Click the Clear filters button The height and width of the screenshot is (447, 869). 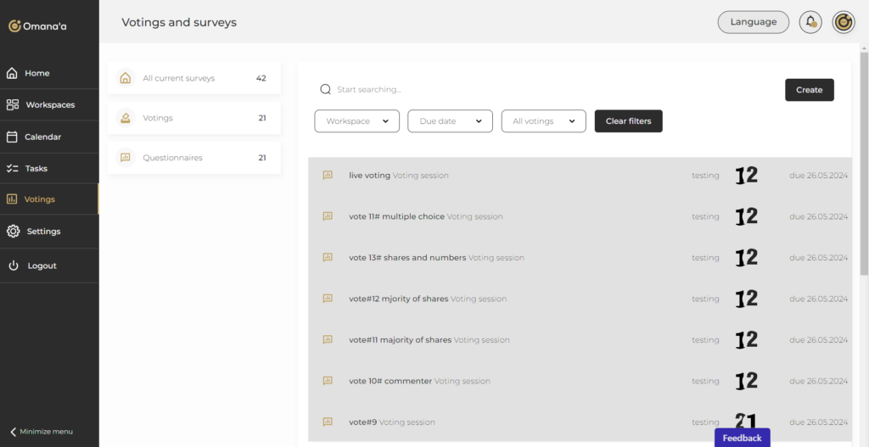[628, 121]
